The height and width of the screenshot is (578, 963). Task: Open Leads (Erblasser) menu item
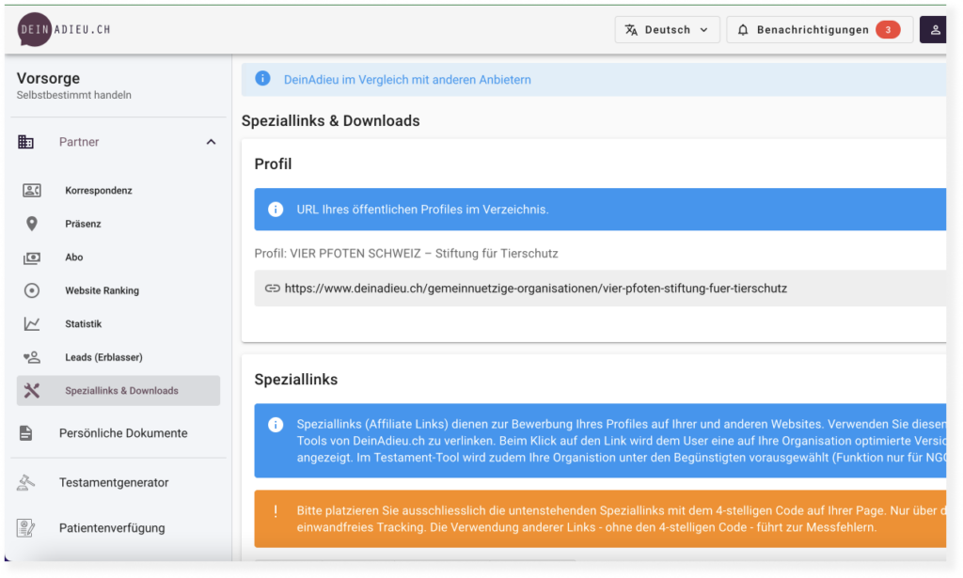point(103,357)
